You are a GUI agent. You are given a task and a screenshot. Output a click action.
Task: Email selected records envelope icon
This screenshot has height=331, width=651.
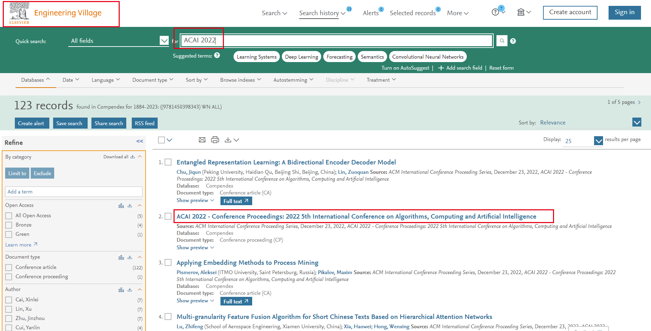click(x=202, y=140)
